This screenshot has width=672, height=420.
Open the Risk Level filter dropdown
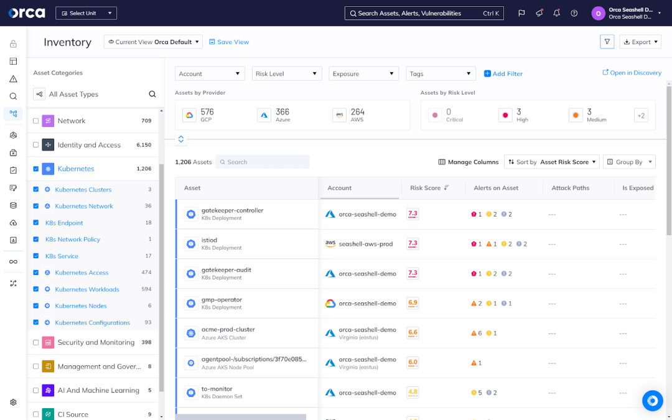coord(287,73)
